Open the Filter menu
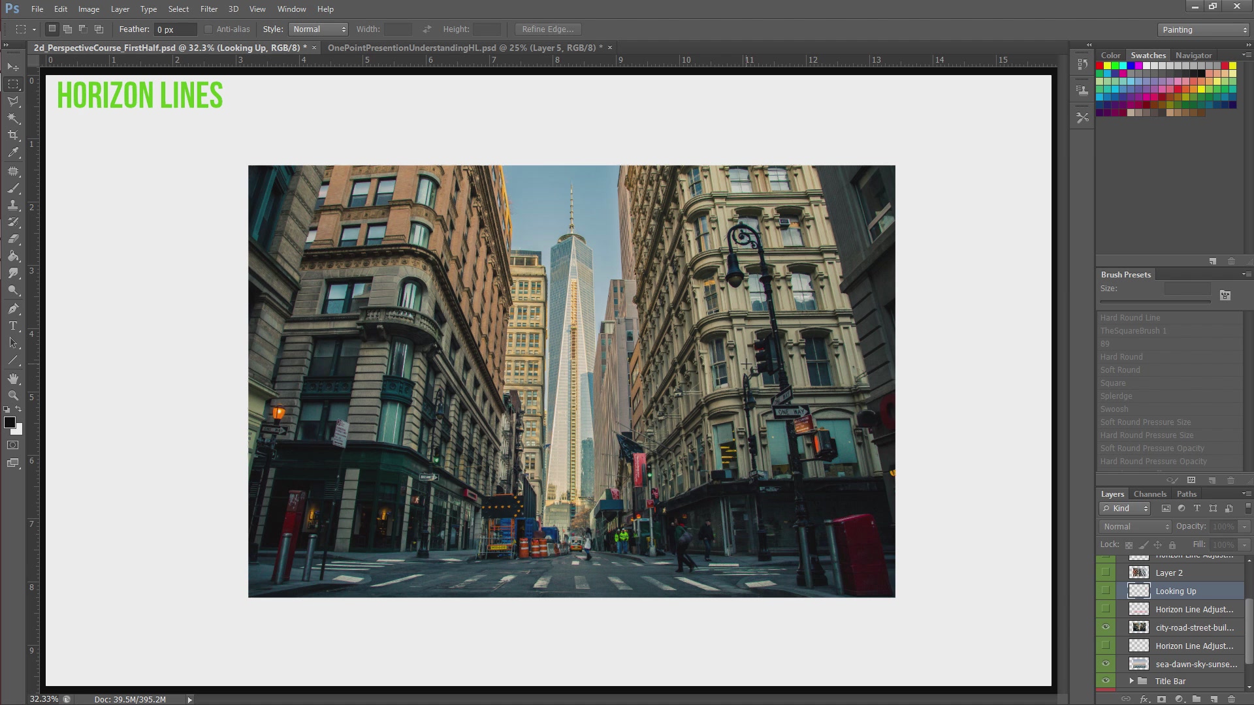The width and height of the screenshot is (1254, 705). tap(209, 9)
